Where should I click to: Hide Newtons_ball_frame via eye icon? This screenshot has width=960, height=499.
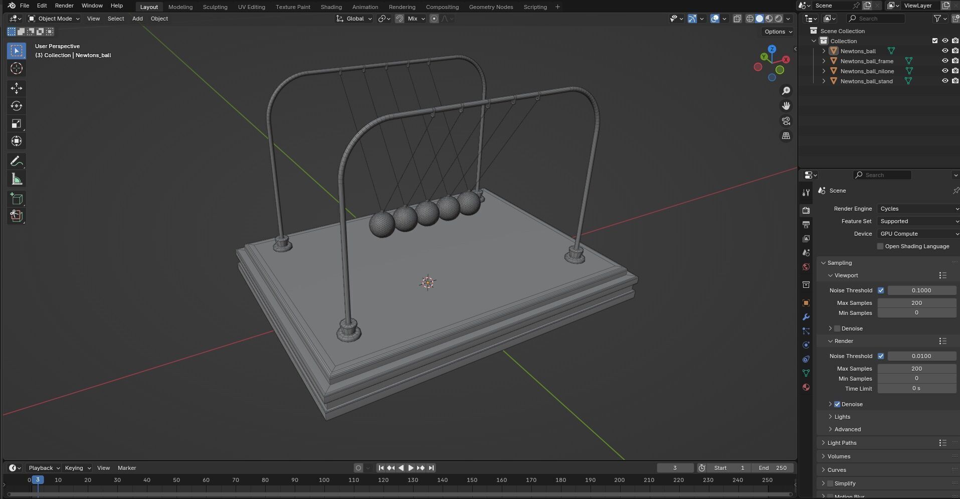tap(945, 61)
